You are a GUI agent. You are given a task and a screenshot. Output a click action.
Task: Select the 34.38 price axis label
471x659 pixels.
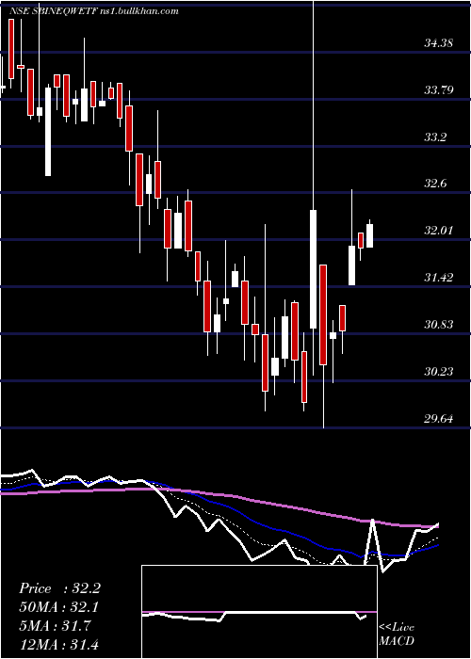[x=439, y=43]
